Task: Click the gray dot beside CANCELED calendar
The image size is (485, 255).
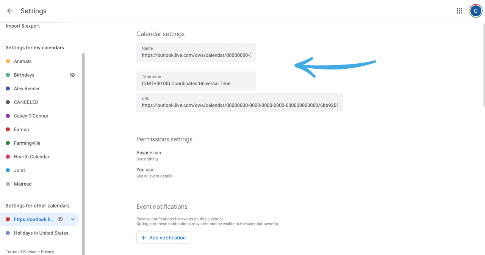Action: click(8, 102)
